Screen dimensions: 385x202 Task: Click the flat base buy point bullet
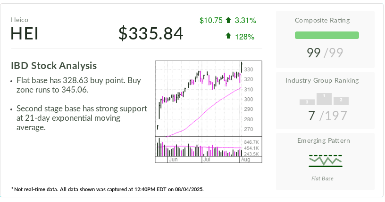click(78, 85)
